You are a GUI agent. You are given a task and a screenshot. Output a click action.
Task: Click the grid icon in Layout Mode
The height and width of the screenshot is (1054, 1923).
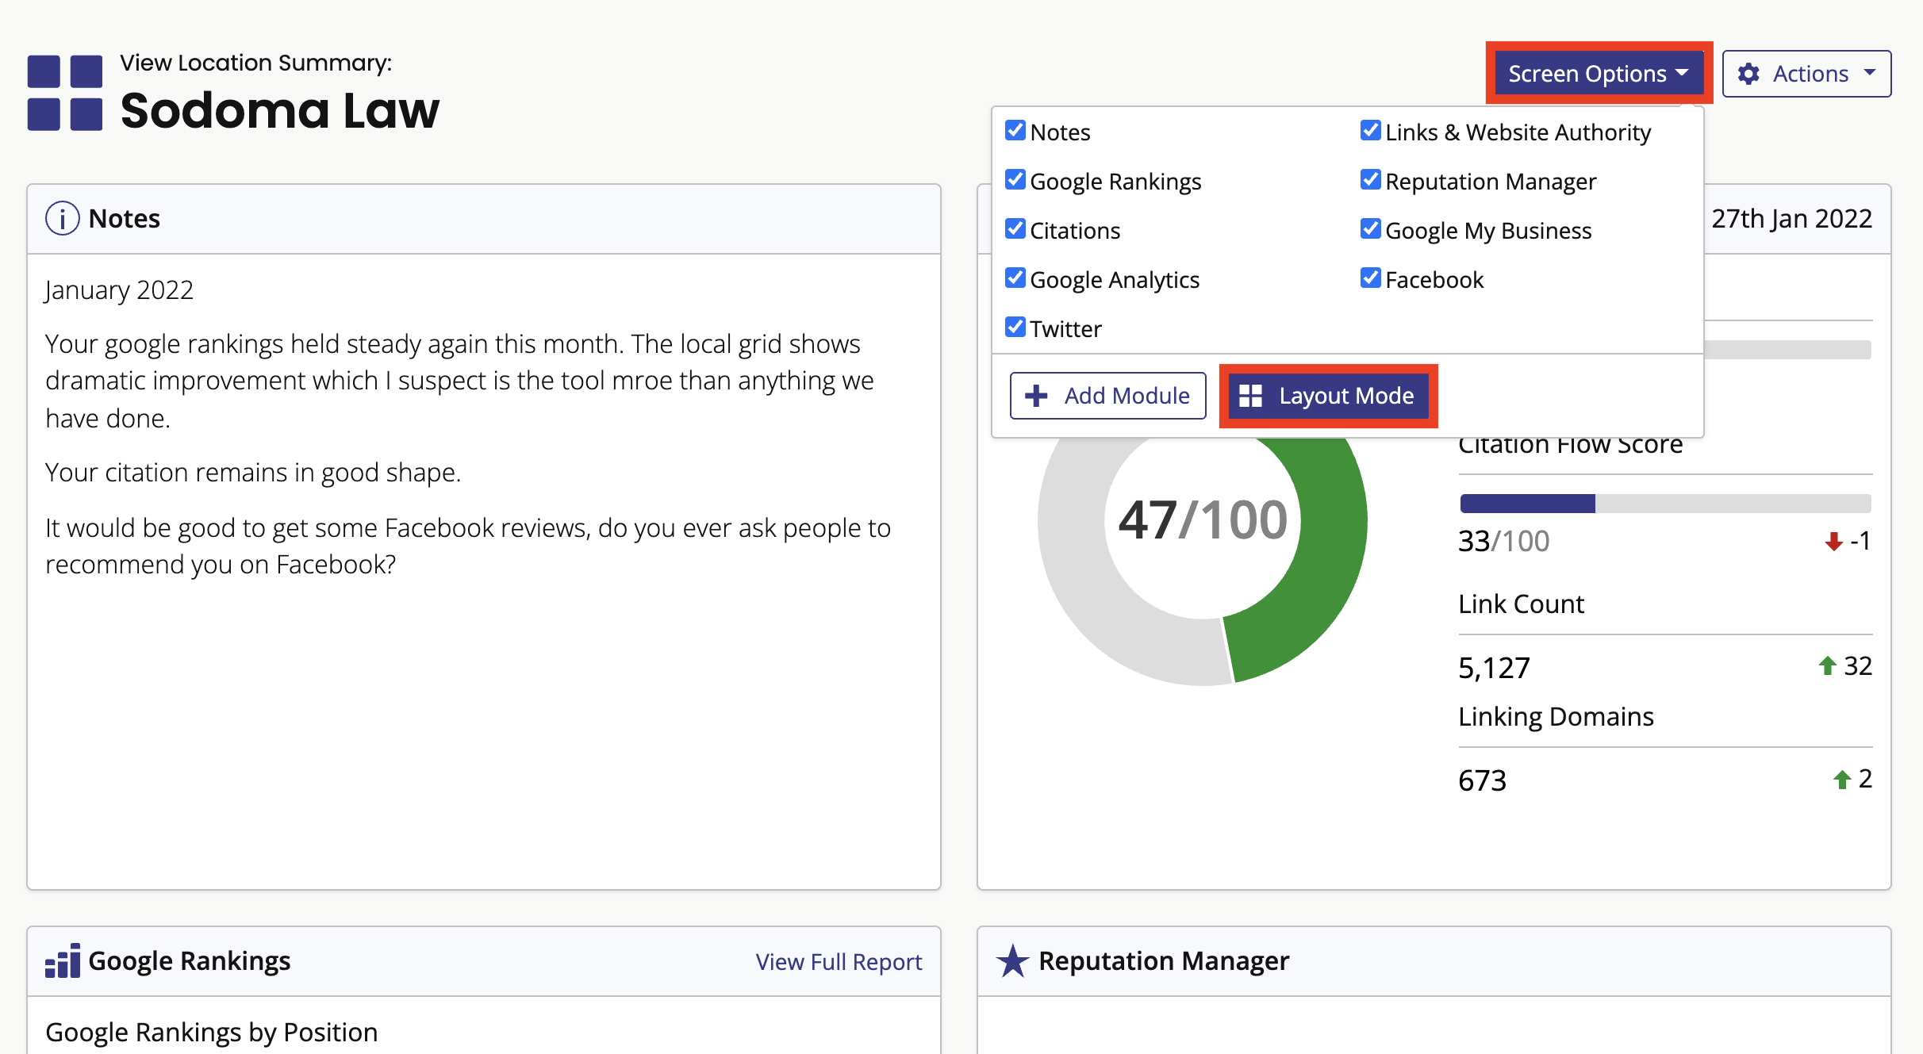click(x=1250, y=395)
